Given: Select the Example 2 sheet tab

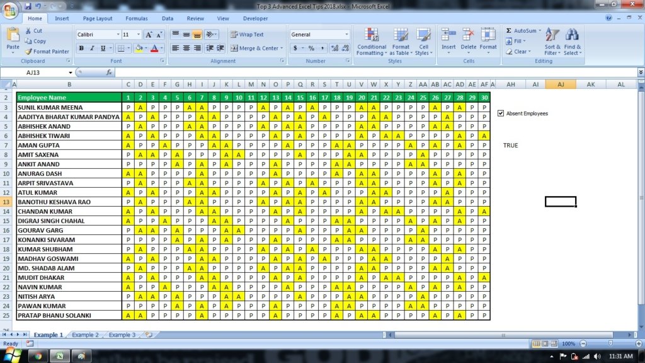Looking at the screenshot, I should point(84,335).
